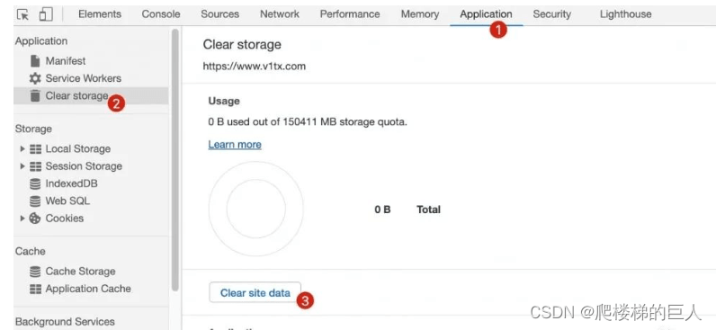Screen dimensions: 716x330
Task: Click the sidebar vertical scrollbar
Action: [x=175, y=160]
